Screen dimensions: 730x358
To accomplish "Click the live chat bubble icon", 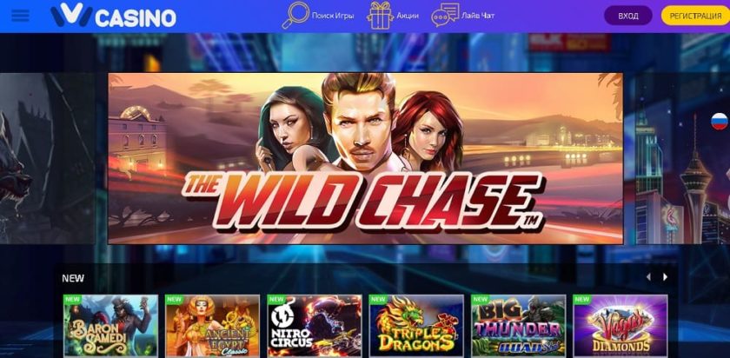I will (445, 16).
